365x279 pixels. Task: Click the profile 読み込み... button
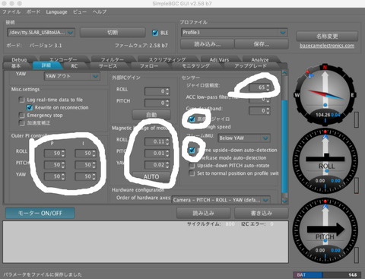coord(207,44)
